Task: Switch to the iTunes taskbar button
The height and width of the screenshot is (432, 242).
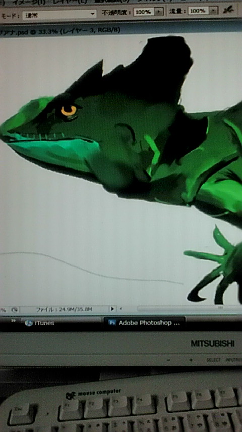Action: [61, 323]
